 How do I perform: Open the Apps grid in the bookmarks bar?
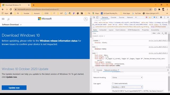(x=5, y=13)
